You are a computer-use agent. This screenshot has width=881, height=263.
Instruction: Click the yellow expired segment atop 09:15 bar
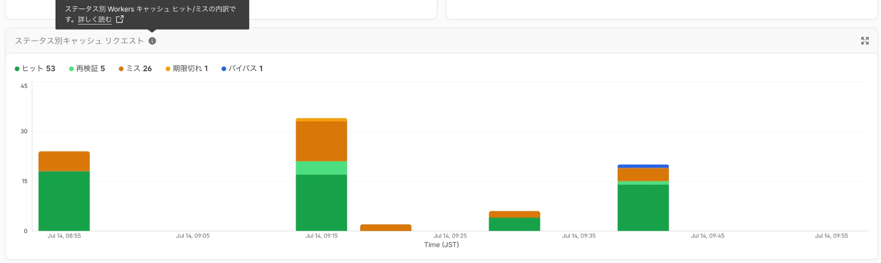(321, 120)
